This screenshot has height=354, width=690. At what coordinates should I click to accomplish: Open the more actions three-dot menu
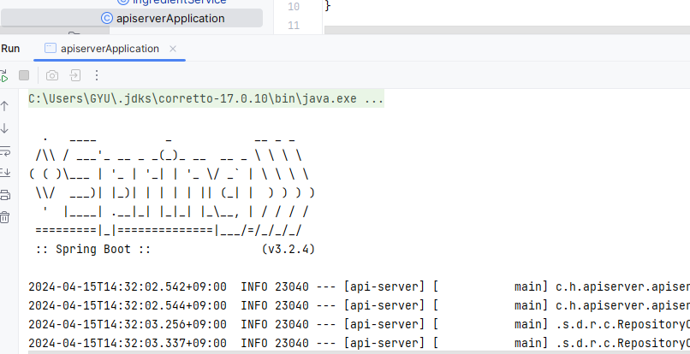pyautogui.click(x=97, y=75)
